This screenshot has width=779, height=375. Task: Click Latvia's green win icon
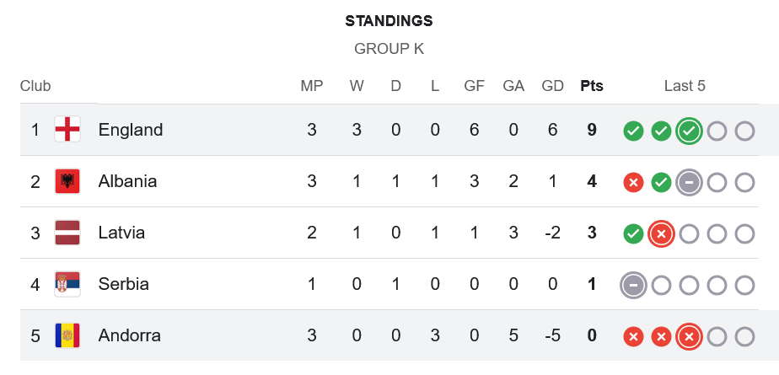(x=633, y=233)
